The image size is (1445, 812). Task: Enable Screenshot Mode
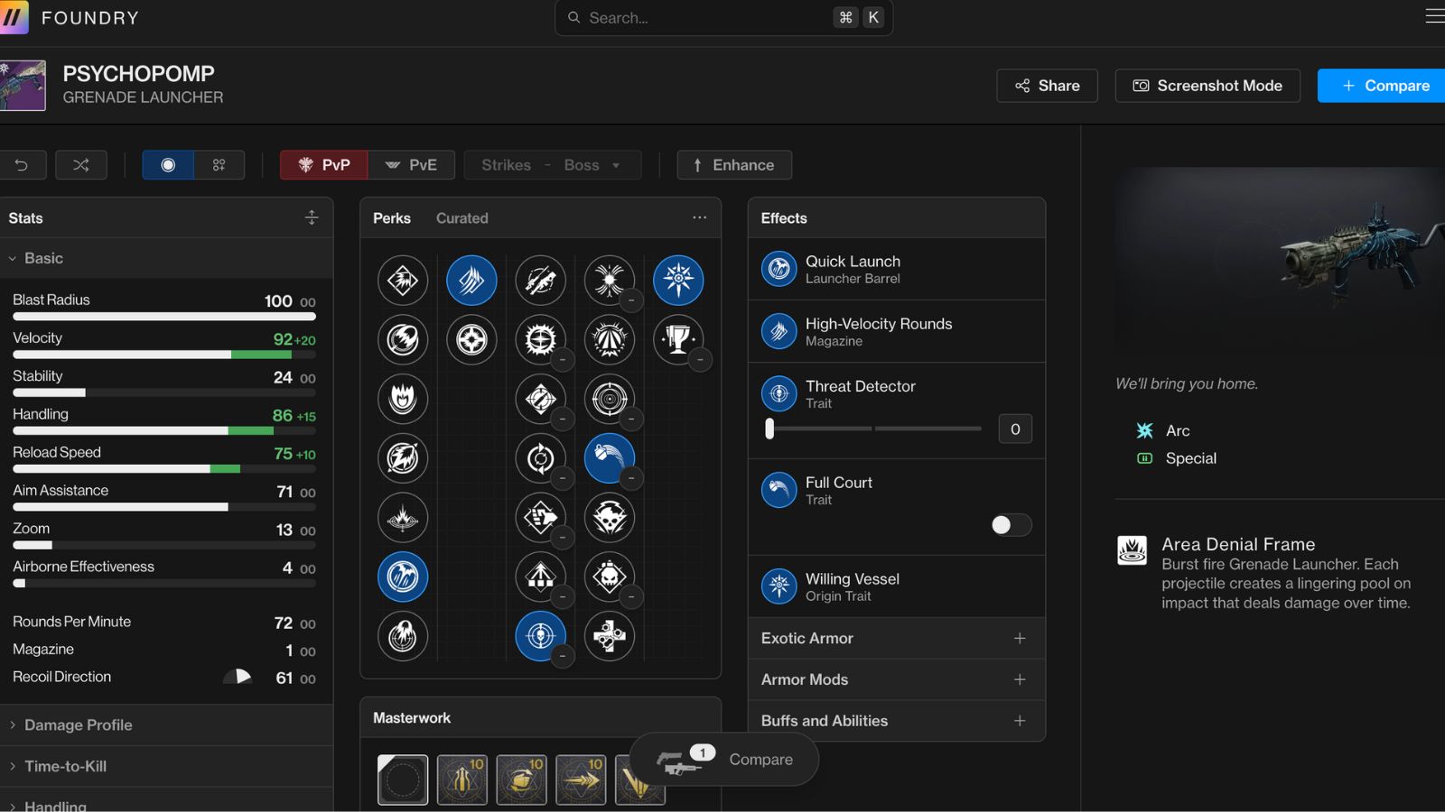(x=1207, y=86)
